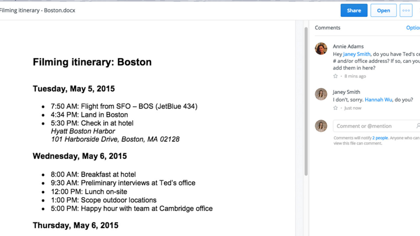Image resolution: width=420 pixels, height=236 pixels.
Task: Focus the 'Comment or @mention' input field
Action: [x=371, y=126]
